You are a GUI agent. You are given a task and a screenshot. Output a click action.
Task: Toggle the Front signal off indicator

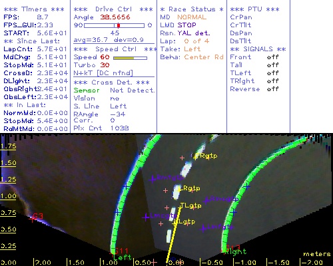(x=272, y=57)
